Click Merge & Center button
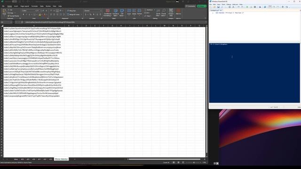The image size is (301, 169). [x=73, y=15]
